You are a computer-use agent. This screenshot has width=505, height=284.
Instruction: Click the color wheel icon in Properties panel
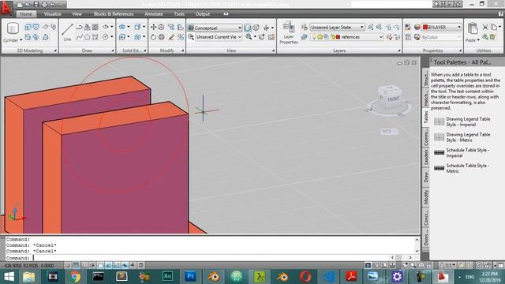(417, 28)
